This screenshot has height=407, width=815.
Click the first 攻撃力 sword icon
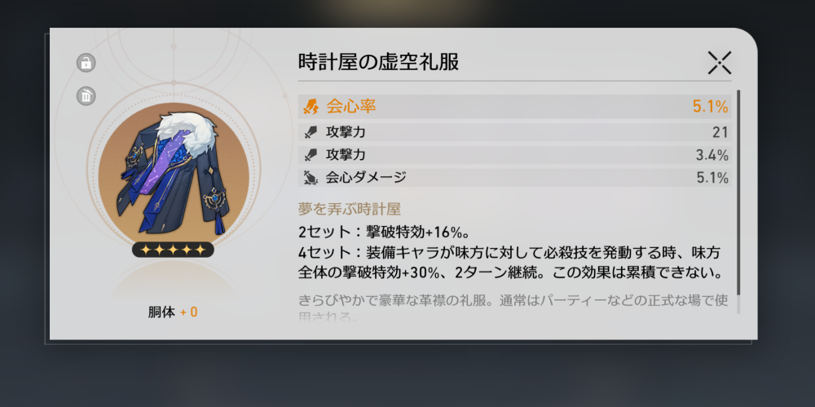(x=311, y=133)
